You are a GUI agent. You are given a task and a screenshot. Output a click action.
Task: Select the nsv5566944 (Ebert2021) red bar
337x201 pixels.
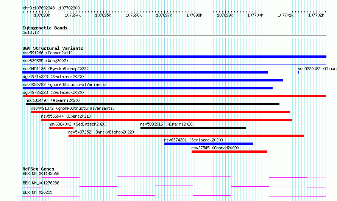point(167,120)
